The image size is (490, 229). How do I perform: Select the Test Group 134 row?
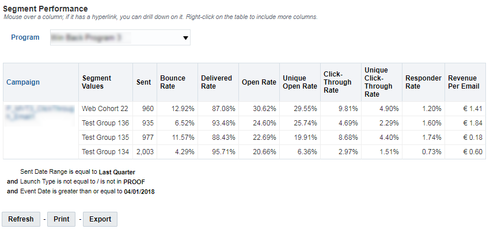point(282,152)
